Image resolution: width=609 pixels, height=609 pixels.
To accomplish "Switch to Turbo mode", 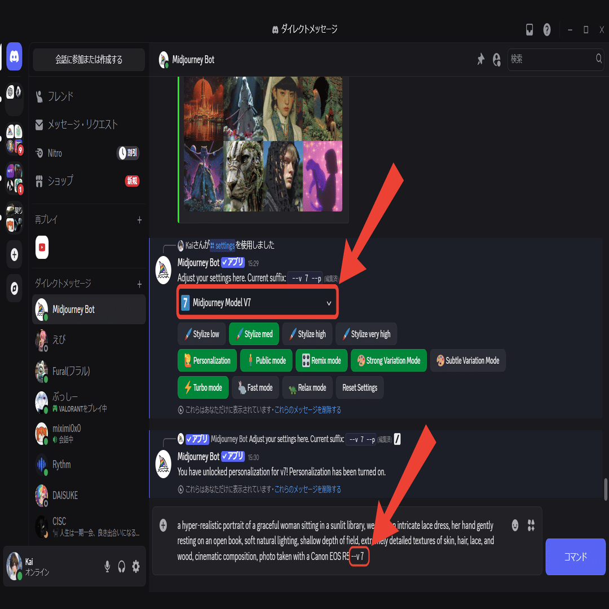I will click(x=203, y=387).
